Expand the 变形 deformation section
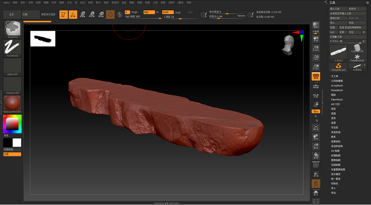This screenshot has height=205, width=371. (x=333, y=118)
